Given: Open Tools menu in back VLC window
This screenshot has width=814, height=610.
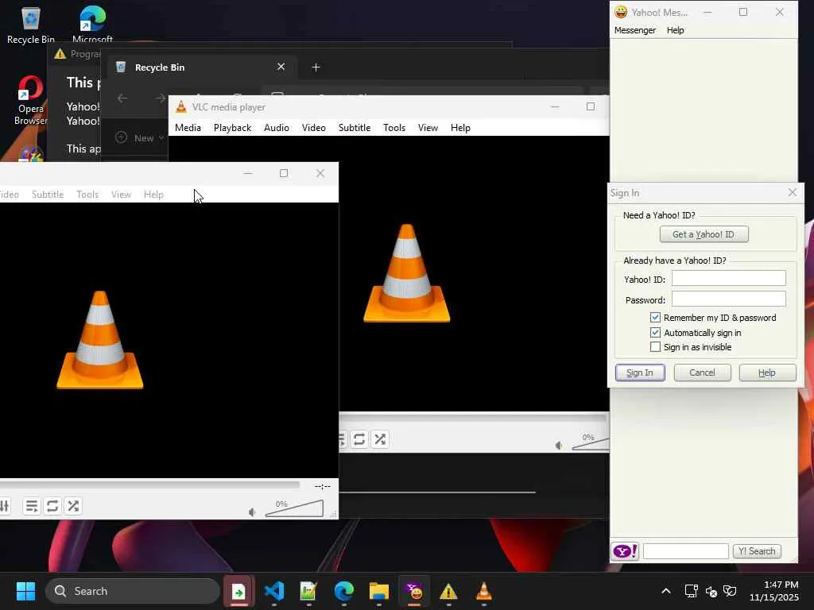Looking at the screenshot, I should 394,128.
